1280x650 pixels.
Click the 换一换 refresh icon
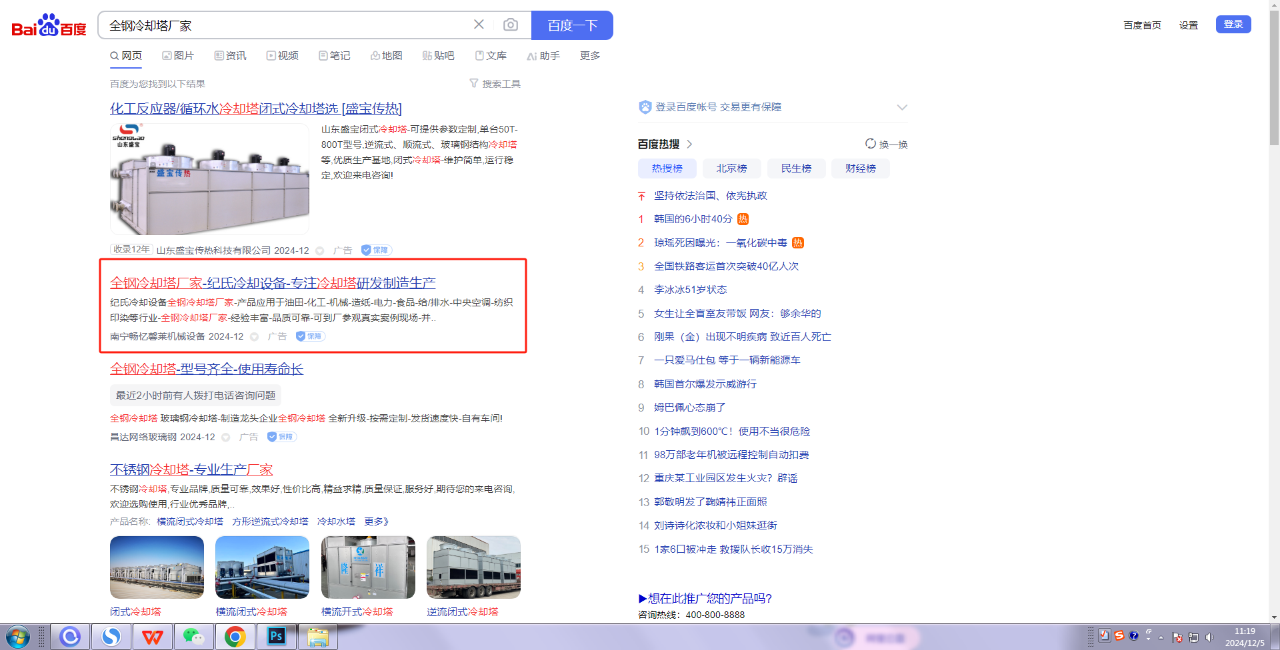point(871,144)
